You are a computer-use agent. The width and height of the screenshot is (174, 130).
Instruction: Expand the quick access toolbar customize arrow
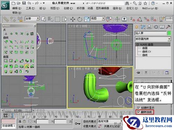pyautogui.click(x=44, y=3)
